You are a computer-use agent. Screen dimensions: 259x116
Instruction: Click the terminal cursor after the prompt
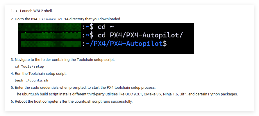pyautogui.click(x=172, y=43)
